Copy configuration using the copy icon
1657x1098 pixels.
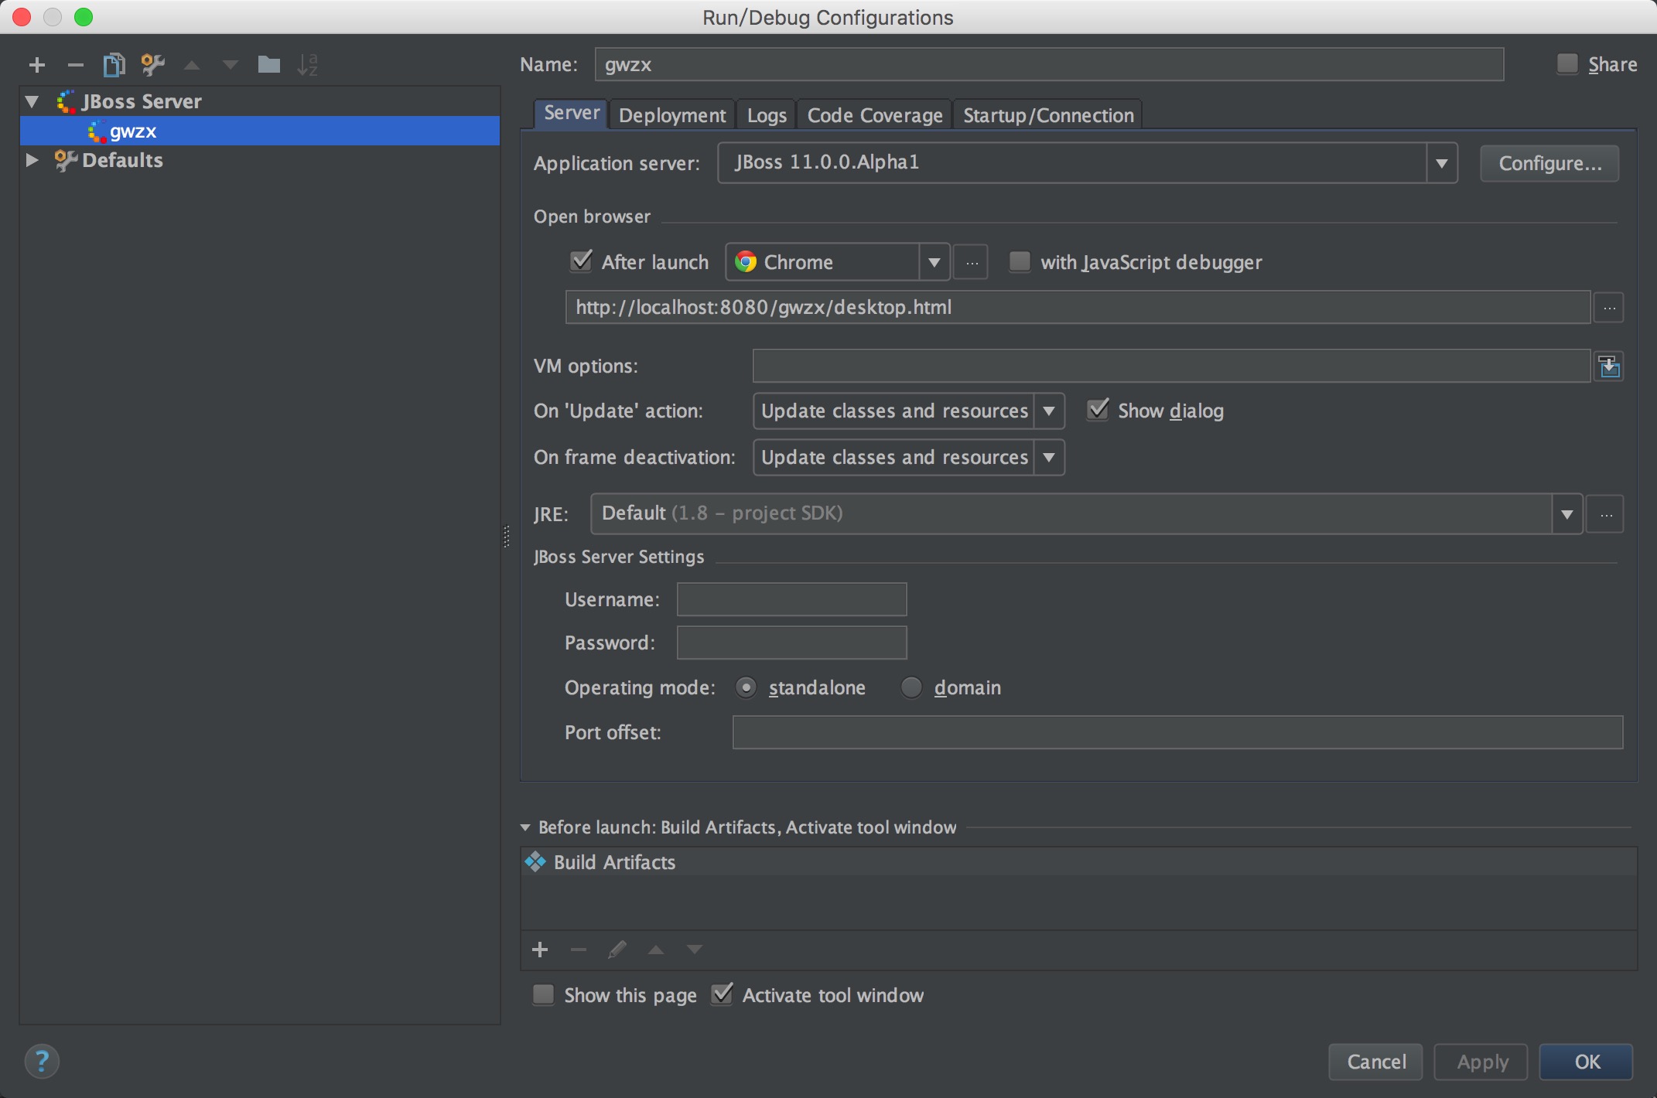click(x=114, y=65)
